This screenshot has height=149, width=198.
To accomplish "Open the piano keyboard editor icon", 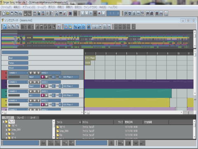I will (61, 13).
